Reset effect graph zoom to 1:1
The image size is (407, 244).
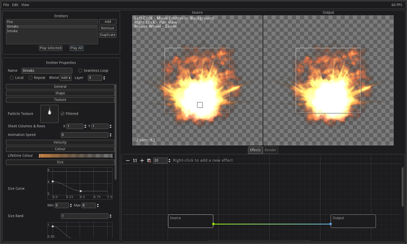point(135,160)
